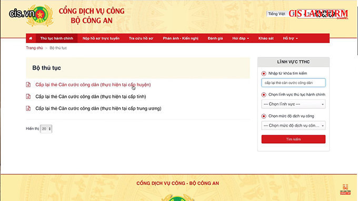
Task: Open Phản ánh - Kiến nghị page
Action: click(181, 38)
